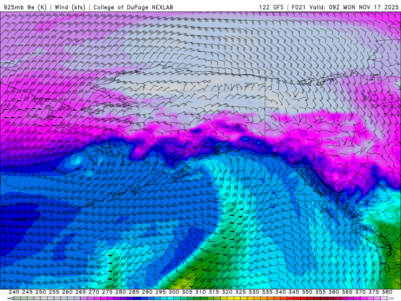Screen dimensions: 401x301
Task: Click the 275 colorbar label
Action: pyautogui.click(x=107, y=292)
